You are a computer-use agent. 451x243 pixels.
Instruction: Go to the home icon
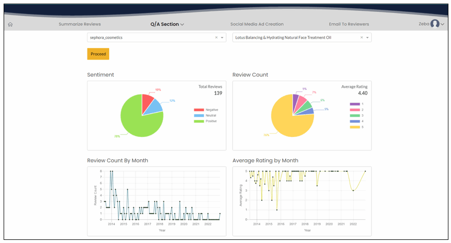pos(10,24)
